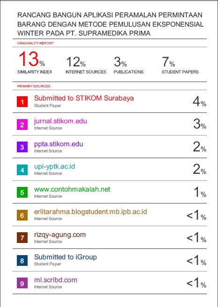The width and height of the screenshot is (218, 307).
Task: Open the ppta.stikom.edu source link
Action: click(58, 144)
